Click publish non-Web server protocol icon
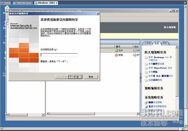Screen dimensions: 188x131 (146, 76)
